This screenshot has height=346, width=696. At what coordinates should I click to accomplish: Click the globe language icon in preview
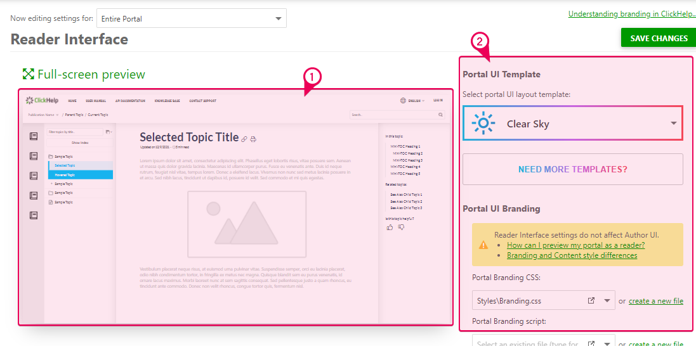[x=403, y=101]
